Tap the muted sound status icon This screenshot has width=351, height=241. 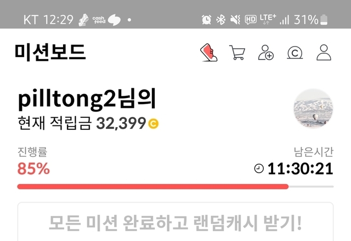pos(235,20)
